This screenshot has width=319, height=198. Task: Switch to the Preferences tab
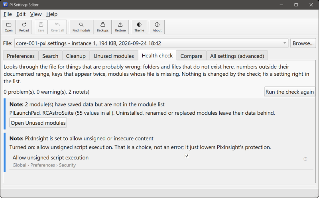[x=21, y=56]
